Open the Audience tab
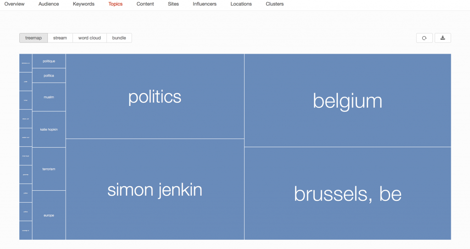Screen dimensions: 470x249 click(x=49, y=4)
